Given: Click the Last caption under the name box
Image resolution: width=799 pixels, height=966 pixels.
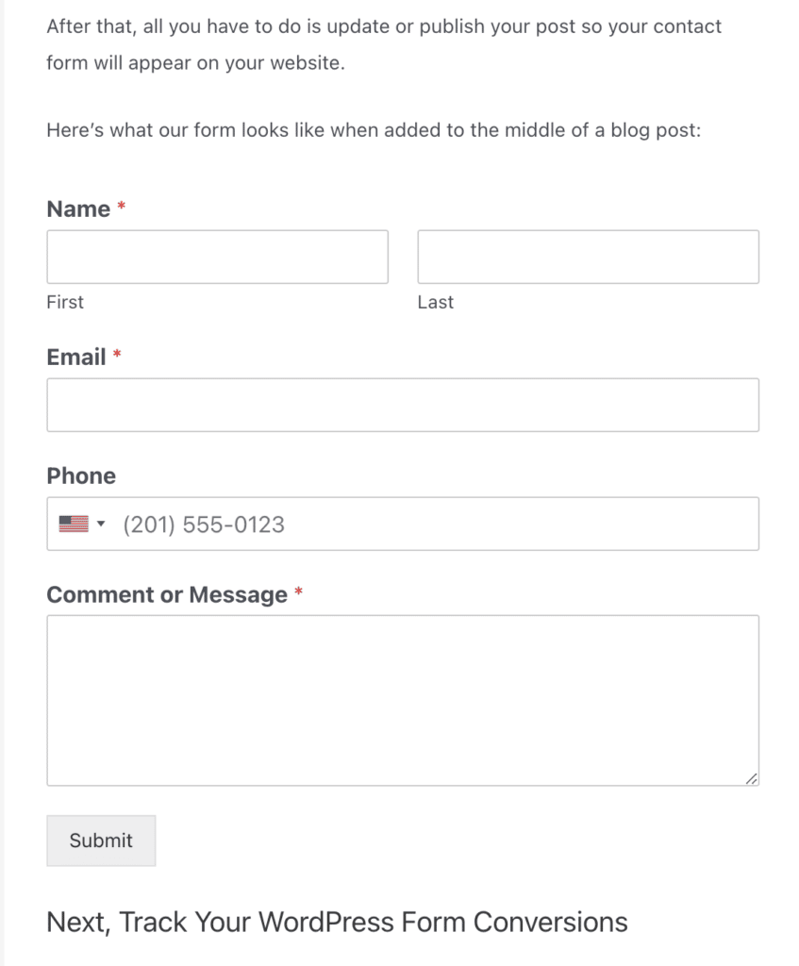Looking at the screenshot, I should (435, 302).
